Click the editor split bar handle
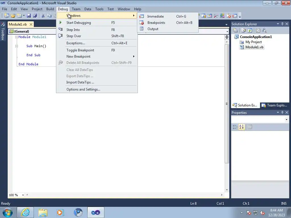 (227, 37)
